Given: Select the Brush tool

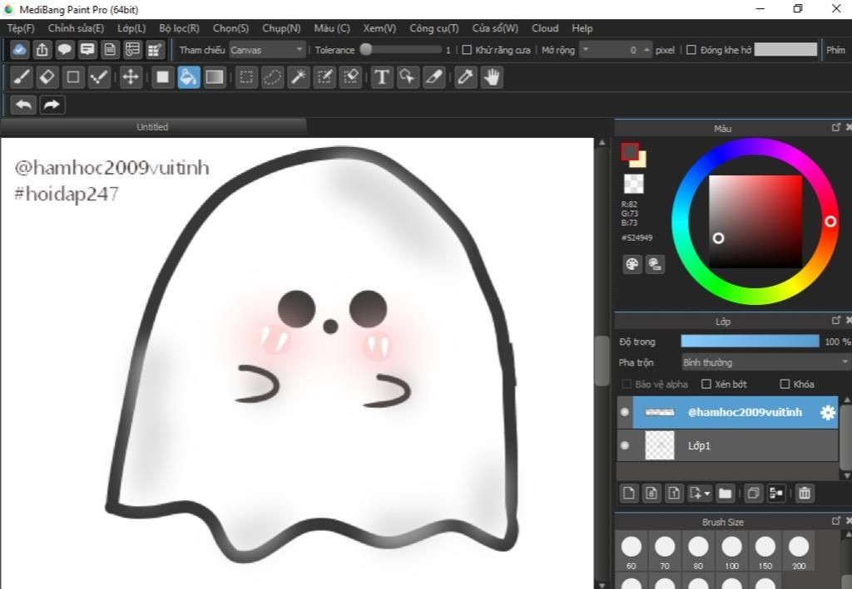Looking at the screenshot, I should click(x=22, y=77).
